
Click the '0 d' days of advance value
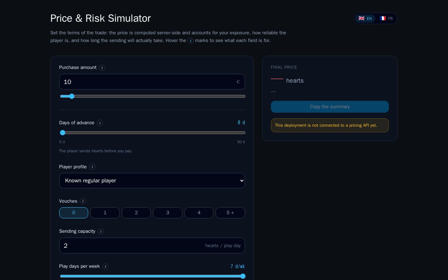pos(241,122)
